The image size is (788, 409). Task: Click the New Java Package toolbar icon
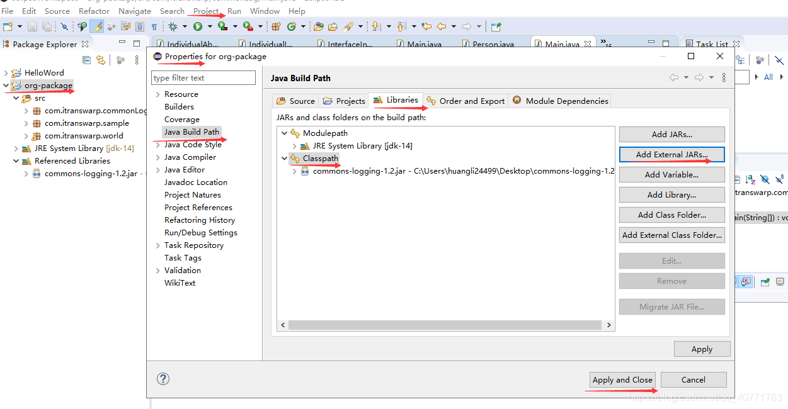click(275, 26)
